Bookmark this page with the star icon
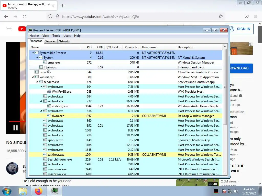 pyautogui.click(x=221, y=16)
